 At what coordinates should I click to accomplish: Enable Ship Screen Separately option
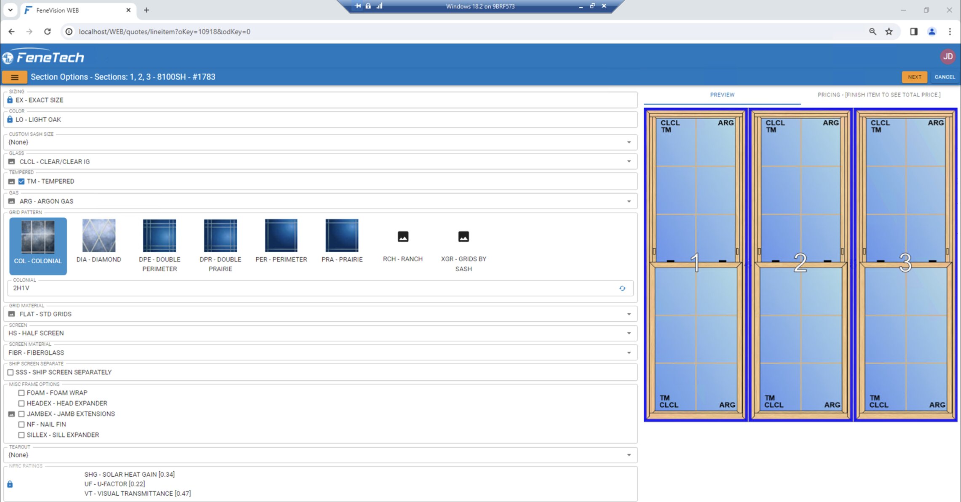[11, 372]
